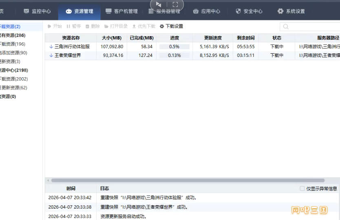Sort by 进度 column header
The width and height of the screenshot is (340, 220).
click(174, 38)
